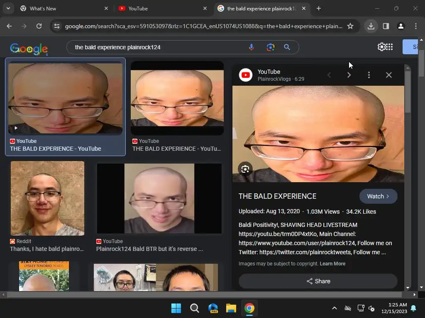Open the Chrome profile icon
This screenshot has height=318, width=425.
pyautogui.click(x=401, y=26)
